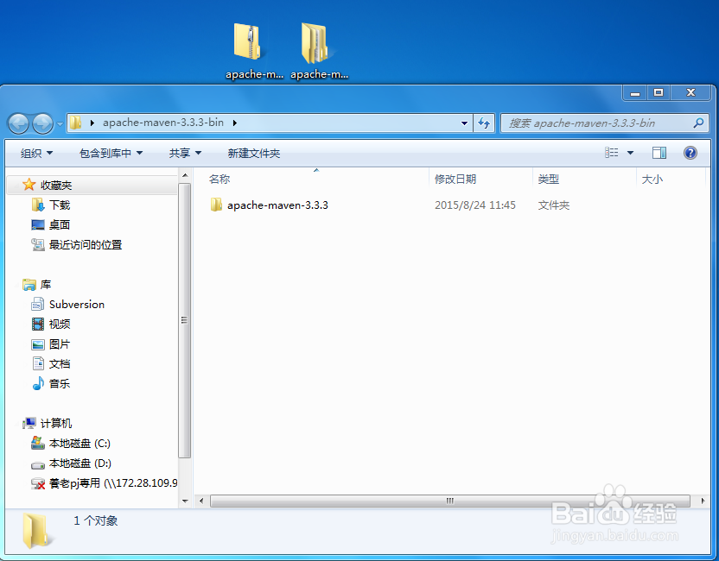Open the view options dropdown arrow
The height and width of the screenshot is (561, 719).
pos(631,153)
